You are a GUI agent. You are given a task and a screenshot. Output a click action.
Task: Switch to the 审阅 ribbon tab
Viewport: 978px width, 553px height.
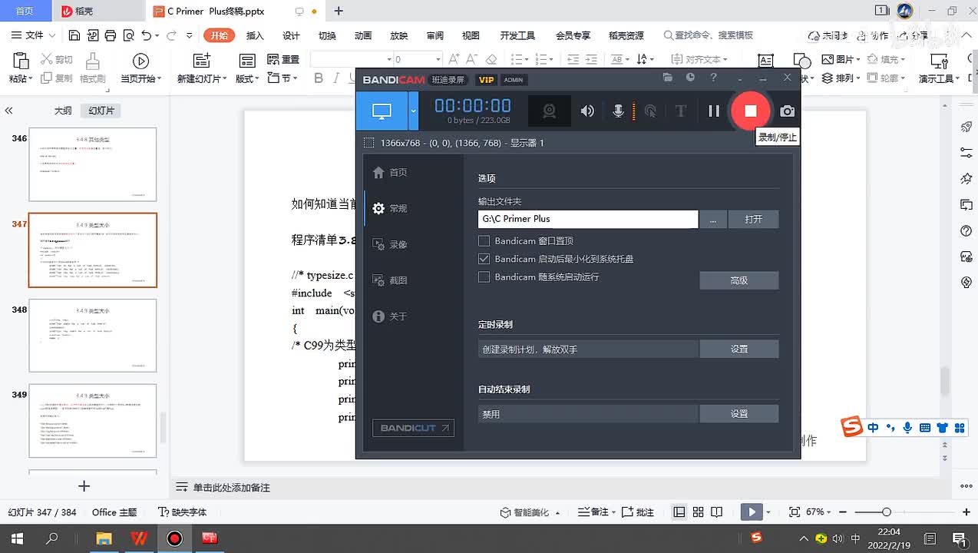(435, 36)
